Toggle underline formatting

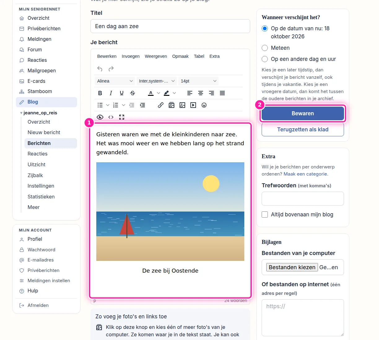click(x=122, y=93)
